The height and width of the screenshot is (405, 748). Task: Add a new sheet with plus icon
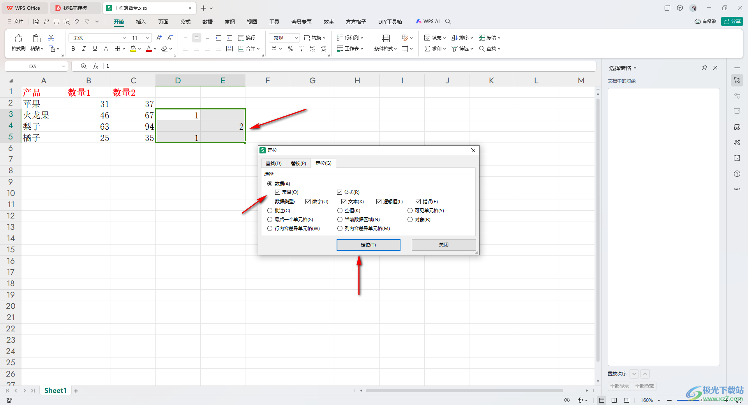pos(76,391)
